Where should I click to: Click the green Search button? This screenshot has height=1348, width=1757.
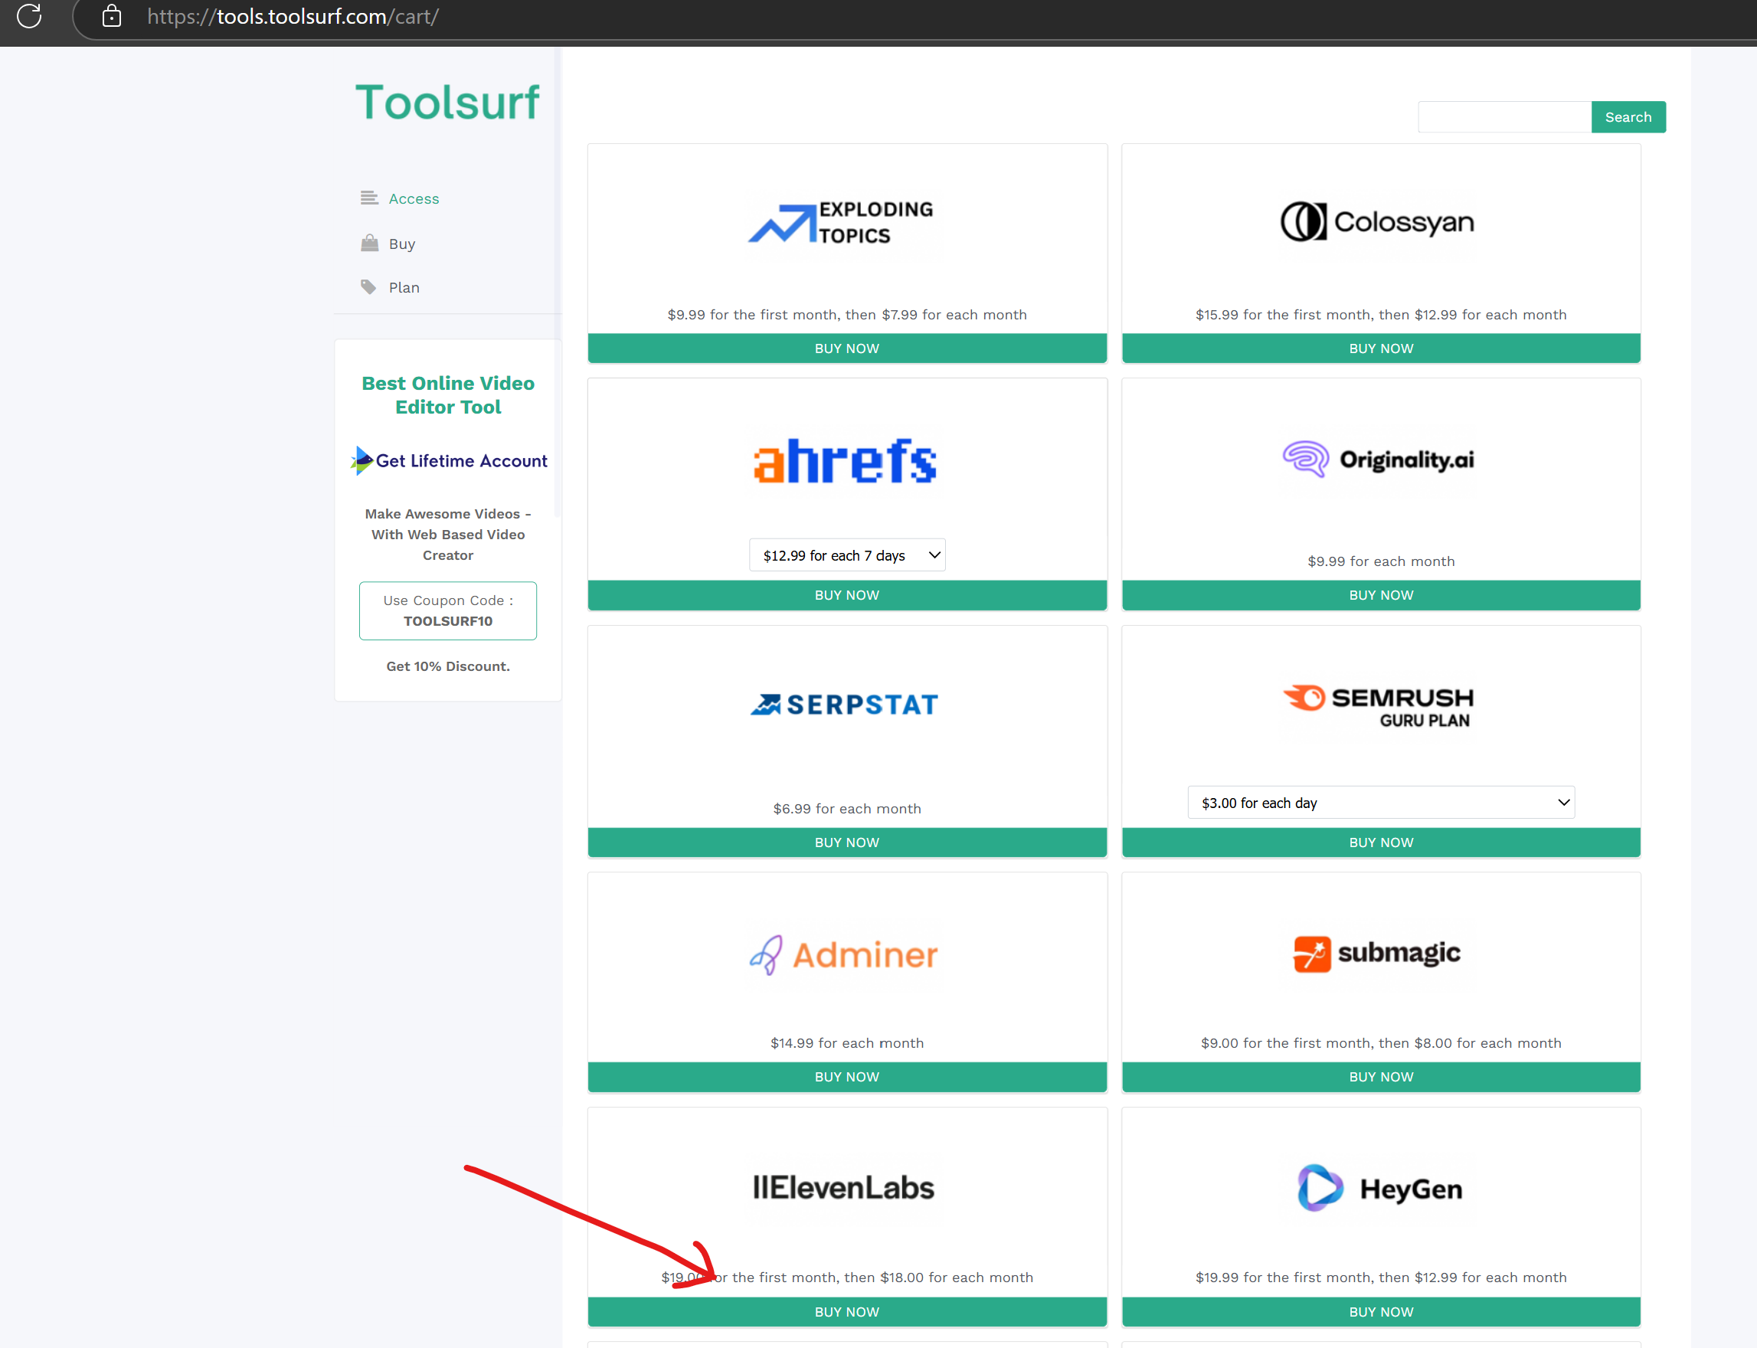tap(1628, 117)
